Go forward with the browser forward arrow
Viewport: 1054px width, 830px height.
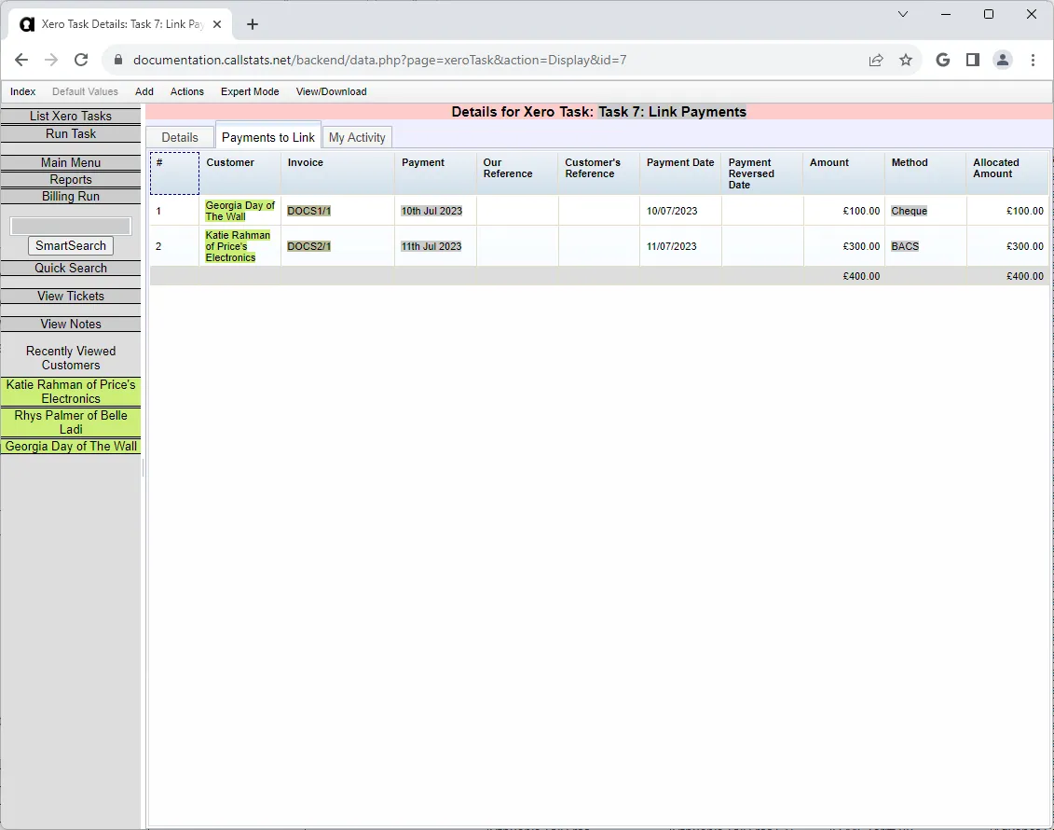[x=51, y=60]
